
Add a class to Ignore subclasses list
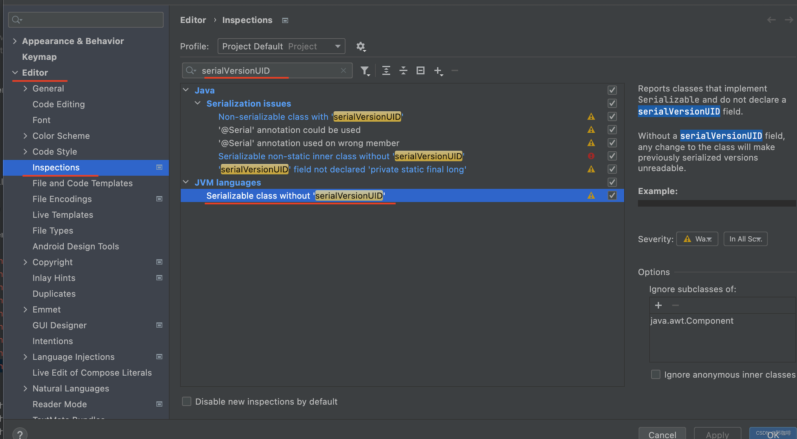[x=658, y=305]
